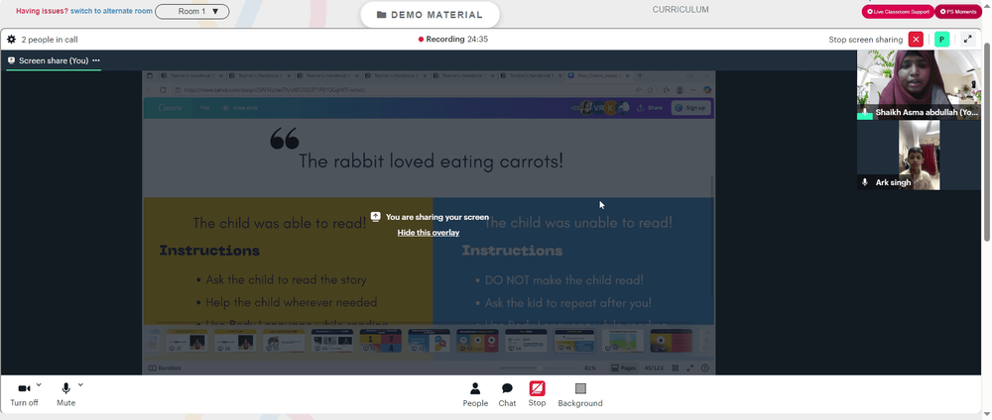Select slide thumbnail 37
This screenshot has height=420, width=992.
point(186,341)
